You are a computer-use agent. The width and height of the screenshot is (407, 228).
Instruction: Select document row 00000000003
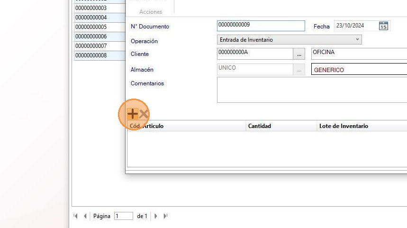tap(99, 8)
